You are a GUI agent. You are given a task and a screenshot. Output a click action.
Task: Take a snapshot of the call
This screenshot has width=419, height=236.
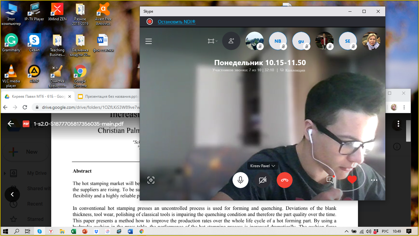pyautogui.click(x=151, y=180)
